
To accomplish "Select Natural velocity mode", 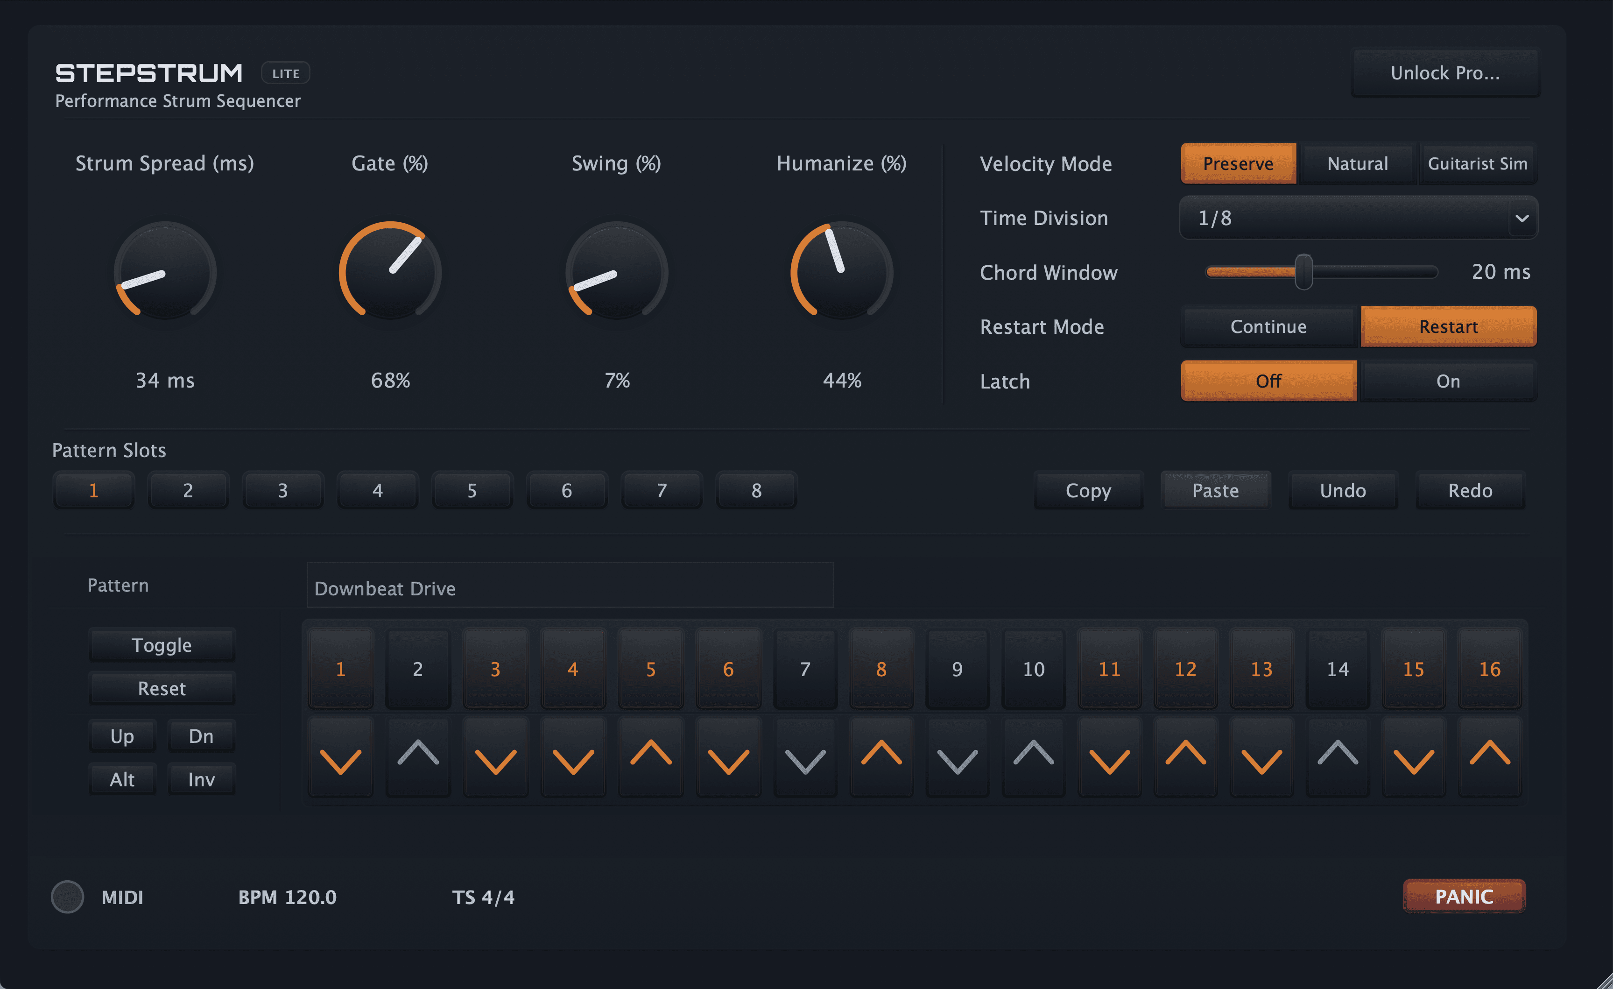I will click(x=1358, y=163).
